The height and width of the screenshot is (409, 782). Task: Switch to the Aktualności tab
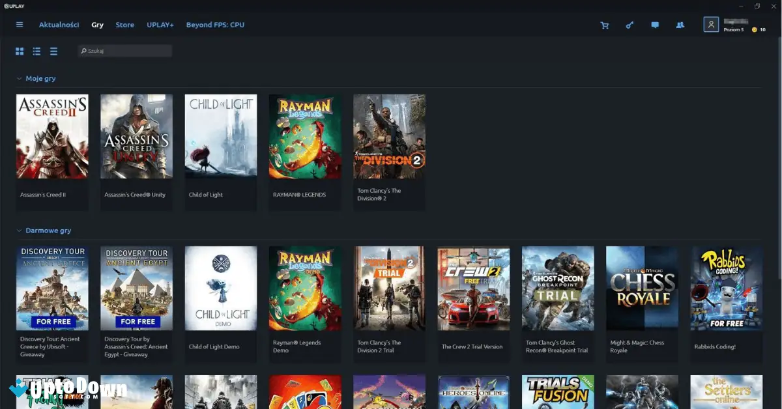point(59,25)
